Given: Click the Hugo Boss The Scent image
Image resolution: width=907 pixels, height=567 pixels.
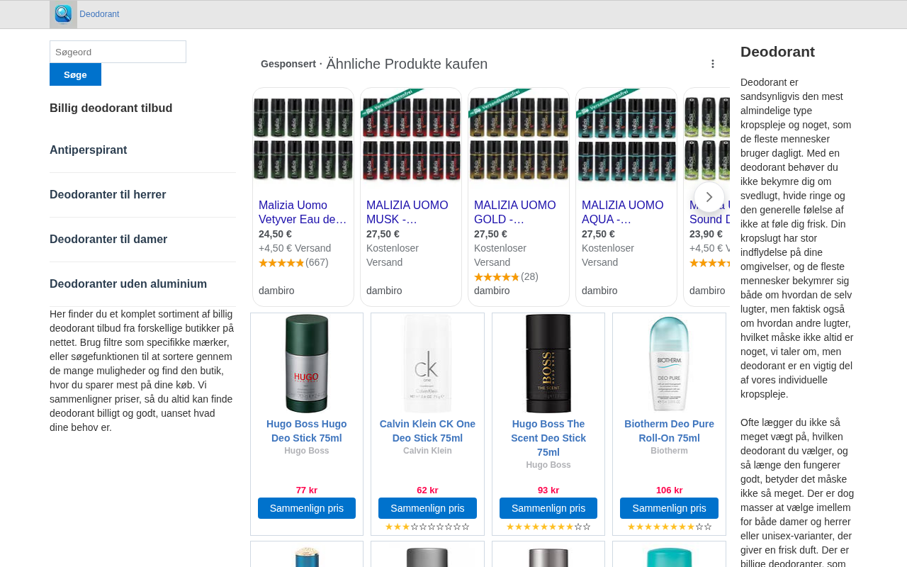Looking at the screenshot, I should [x=548, y=364].
